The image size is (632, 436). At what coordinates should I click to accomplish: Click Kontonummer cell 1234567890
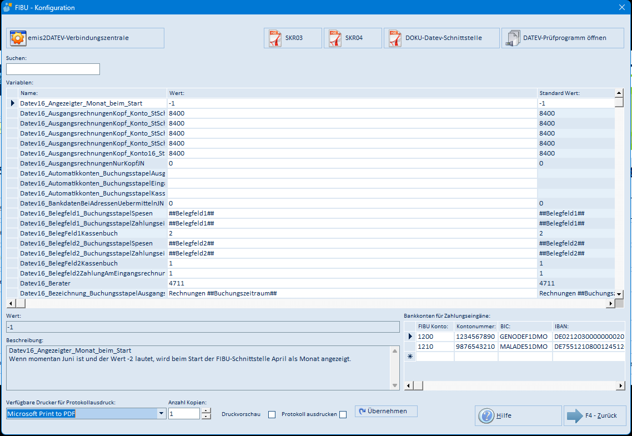coord(476,337)
